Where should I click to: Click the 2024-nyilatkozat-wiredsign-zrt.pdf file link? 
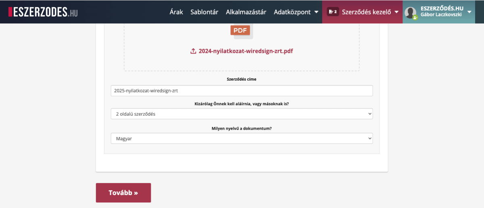[x=246, y=51]
